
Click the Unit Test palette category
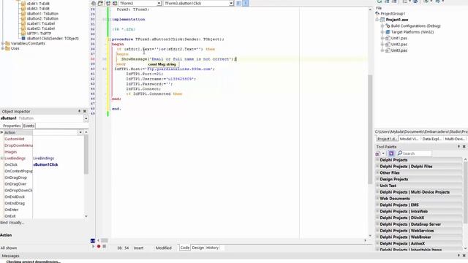coord(419,186)
